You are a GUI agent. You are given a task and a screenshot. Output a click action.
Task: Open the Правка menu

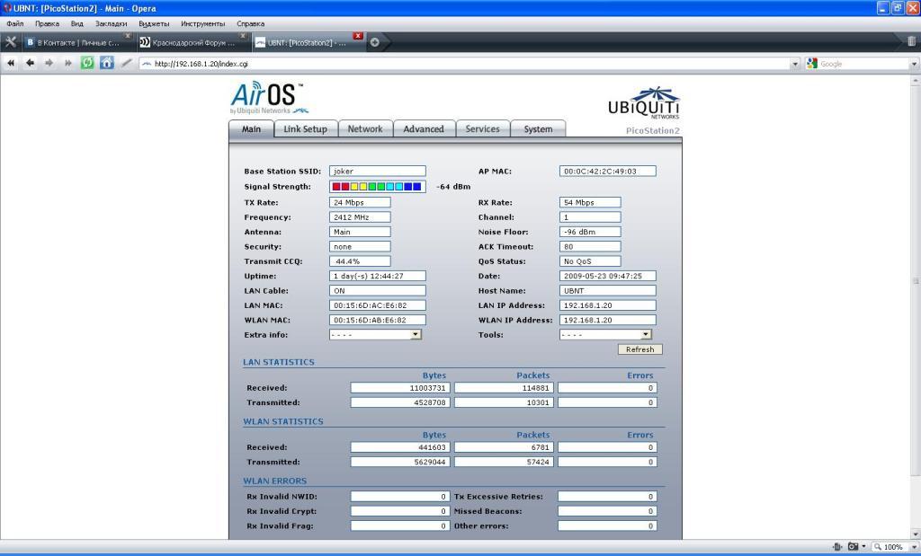pyautogui.click(x=47, y=23)
